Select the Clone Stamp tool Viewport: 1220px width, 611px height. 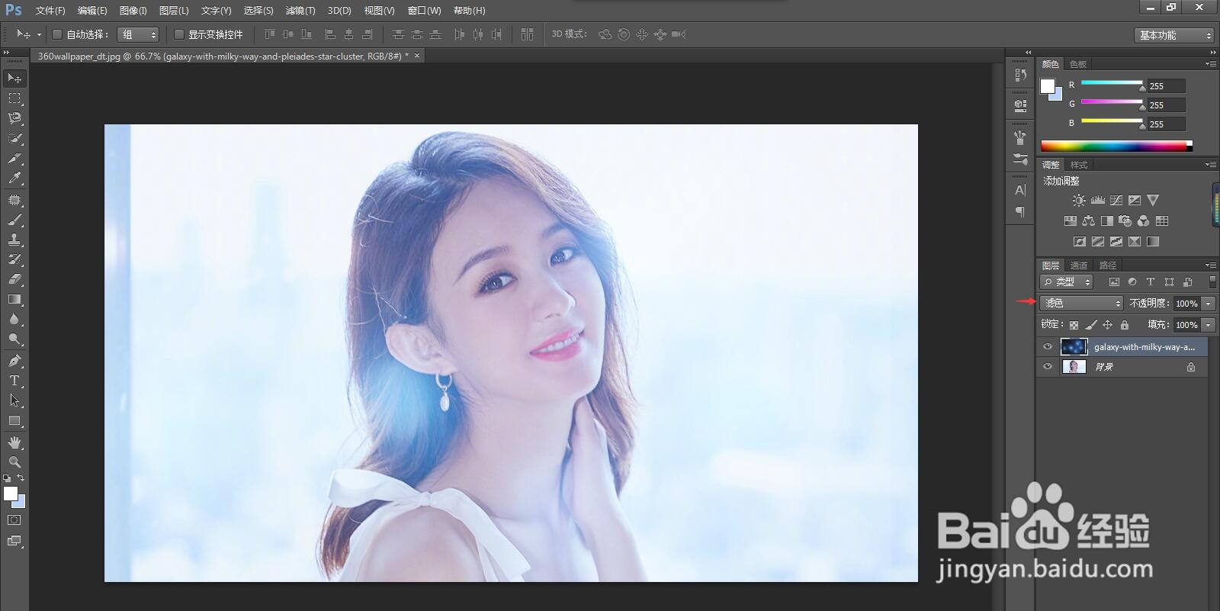[x=14, y=240]
